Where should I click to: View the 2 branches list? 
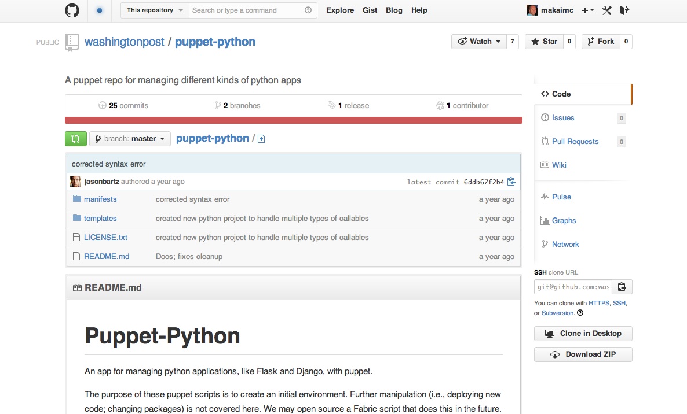[x=237, y=105]
